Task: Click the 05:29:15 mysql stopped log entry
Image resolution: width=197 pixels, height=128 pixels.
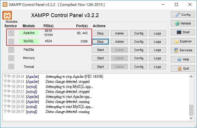Action: pos(47,91)
